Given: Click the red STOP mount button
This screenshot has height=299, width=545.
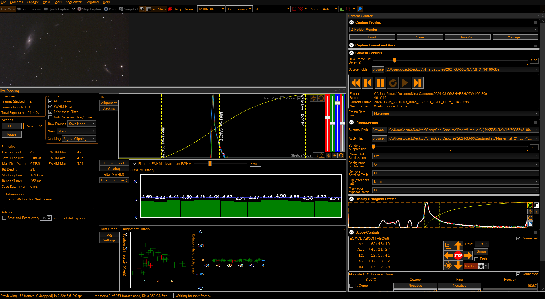Looking at the screenshot, I should coord(458,255).
